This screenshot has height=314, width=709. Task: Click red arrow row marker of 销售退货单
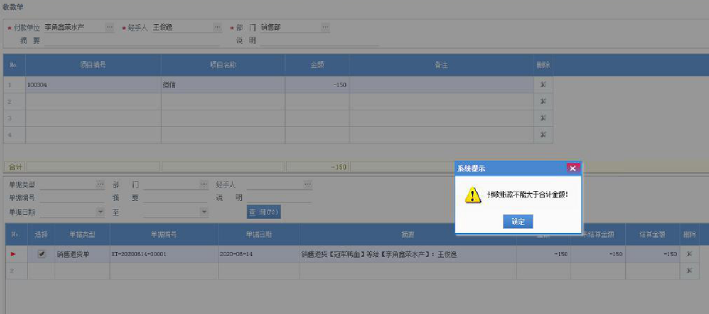[x=13, y=254]
